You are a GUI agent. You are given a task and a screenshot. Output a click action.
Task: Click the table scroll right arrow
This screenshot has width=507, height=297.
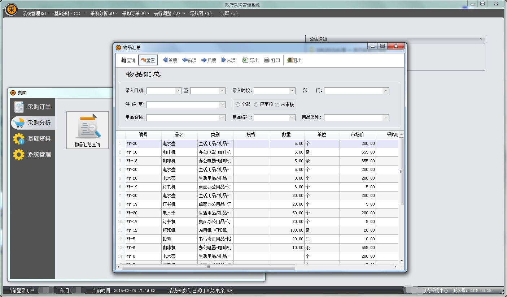[395, 267]
